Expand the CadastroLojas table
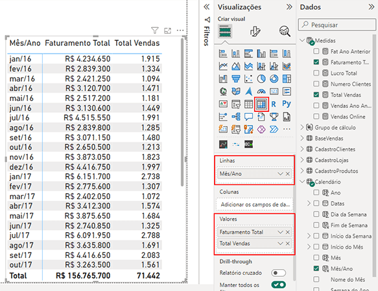The height and width of the screenshot is (291, 378). coord(302,160)
